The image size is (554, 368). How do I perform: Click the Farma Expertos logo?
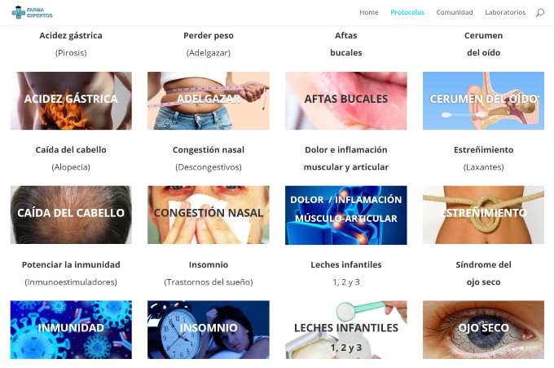pyautogui.click(x=32, y=12)
